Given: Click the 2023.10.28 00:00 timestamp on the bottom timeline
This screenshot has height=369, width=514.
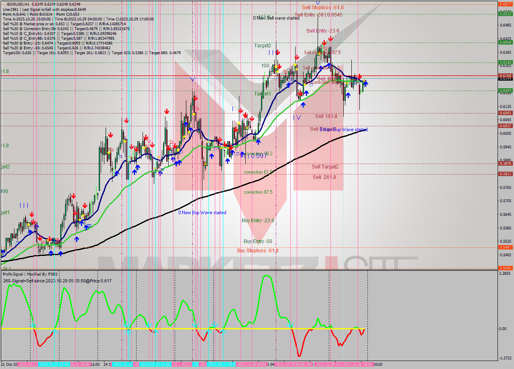Looking at the screenshot, I should 252,364.
